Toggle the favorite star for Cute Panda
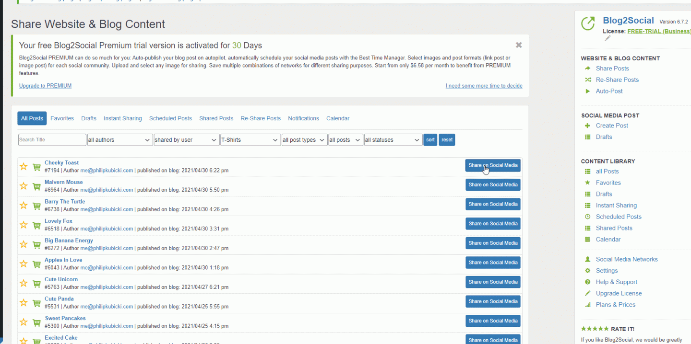This screenshot has height=344, width=691. [24, 303]
